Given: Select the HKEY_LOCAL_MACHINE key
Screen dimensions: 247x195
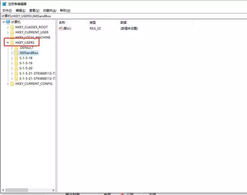Looking at the screenshot, I should click(33, 37).
